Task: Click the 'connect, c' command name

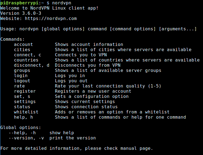Action: tap(27, 55)
